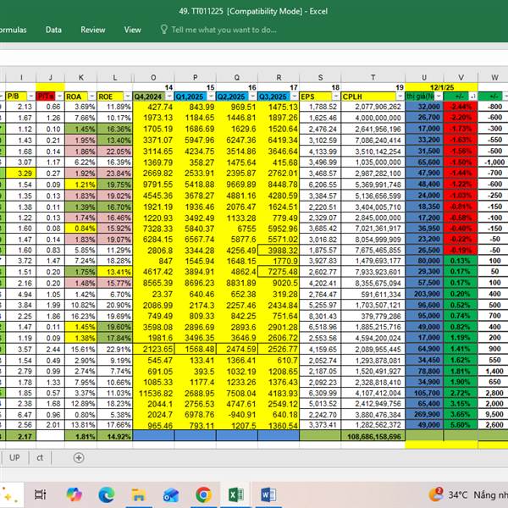Select the price cell 269,900
508x508 pixels.
click(424, 414)
